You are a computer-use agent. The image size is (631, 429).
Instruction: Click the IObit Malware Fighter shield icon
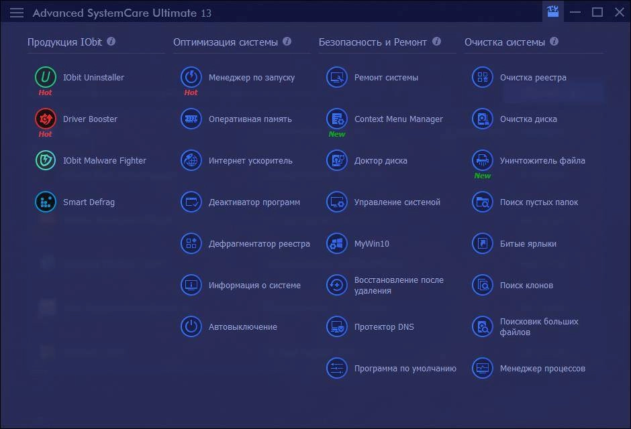point(46,160)
